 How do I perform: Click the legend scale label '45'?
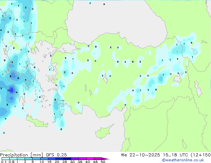[x=95, y=162]
